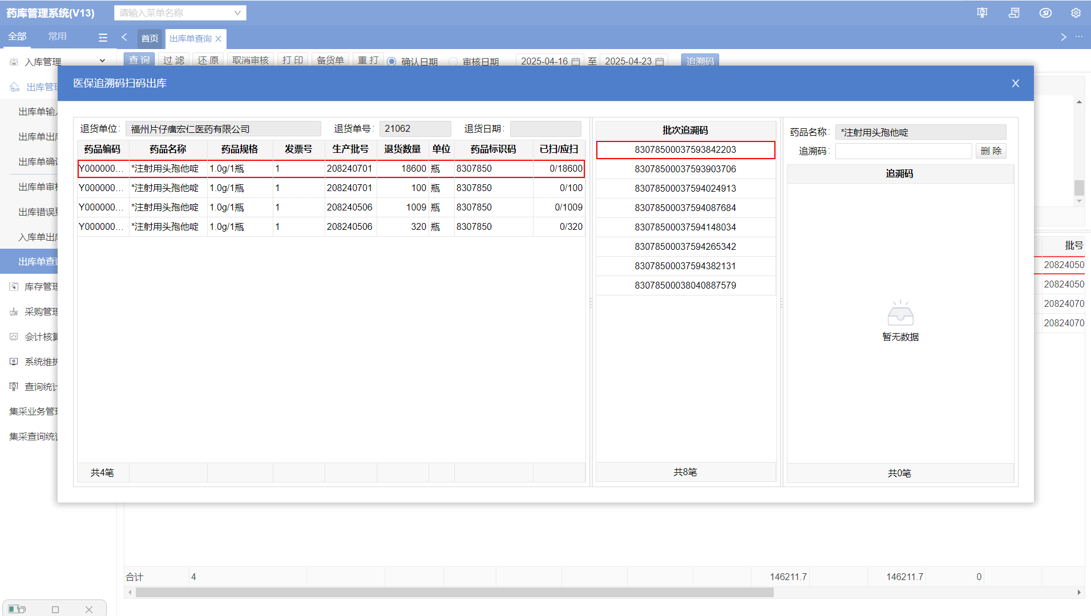The width and height of the screenshot is (1091, 616).
Task: Select batch trace code 83078500037593842203
Action: pos(685,149)
